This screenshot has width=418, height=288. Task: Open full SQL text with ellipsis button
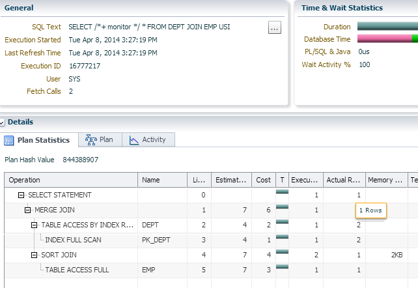pyautogui.click(x=274, y=27)
